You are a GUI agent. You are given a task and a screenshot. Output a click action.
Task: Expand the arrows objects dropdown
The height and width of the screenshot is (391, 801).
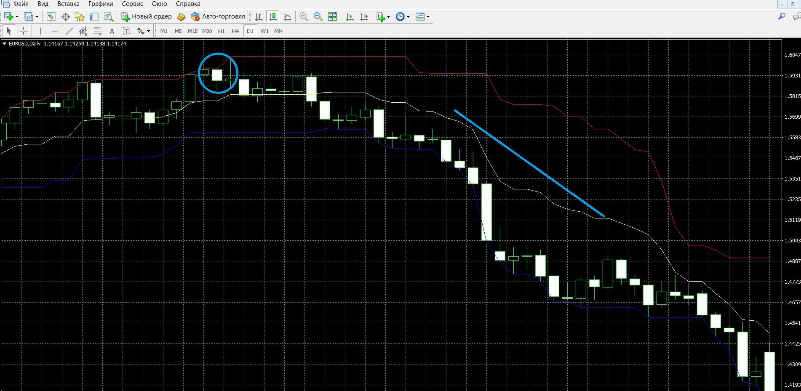[148, 31]
